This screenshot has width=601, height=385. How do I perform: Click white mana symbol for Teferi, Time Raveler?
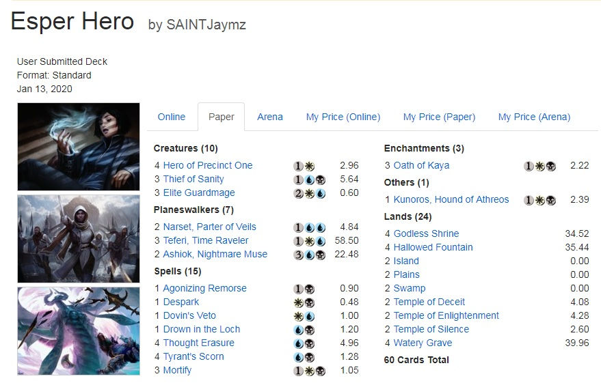pos(310,242)
